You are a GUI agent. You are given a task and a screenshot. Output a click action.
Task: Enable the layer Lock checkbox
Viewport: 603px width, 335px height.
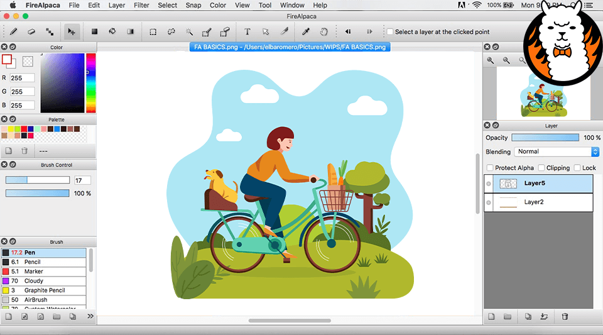click(x=577, y=168)
